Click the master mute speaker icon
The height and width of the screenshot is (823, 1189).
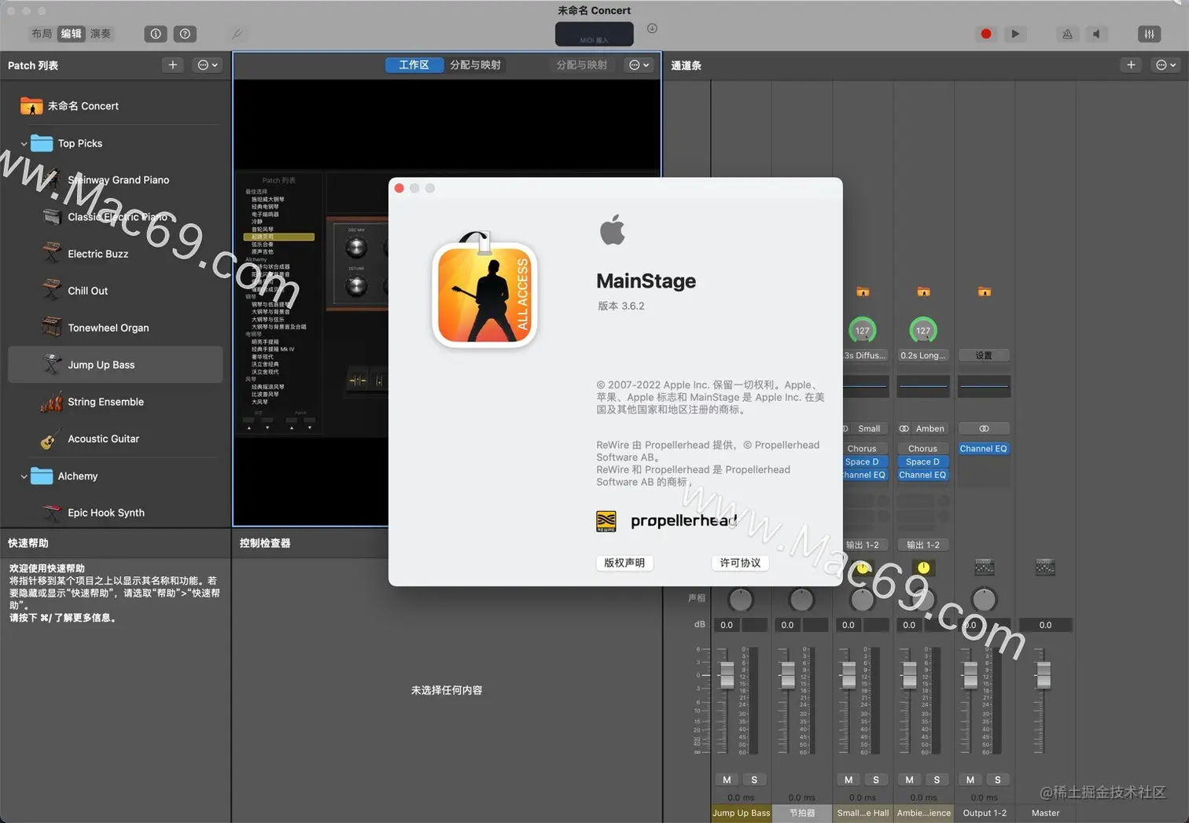click(x=1096, y=34)
